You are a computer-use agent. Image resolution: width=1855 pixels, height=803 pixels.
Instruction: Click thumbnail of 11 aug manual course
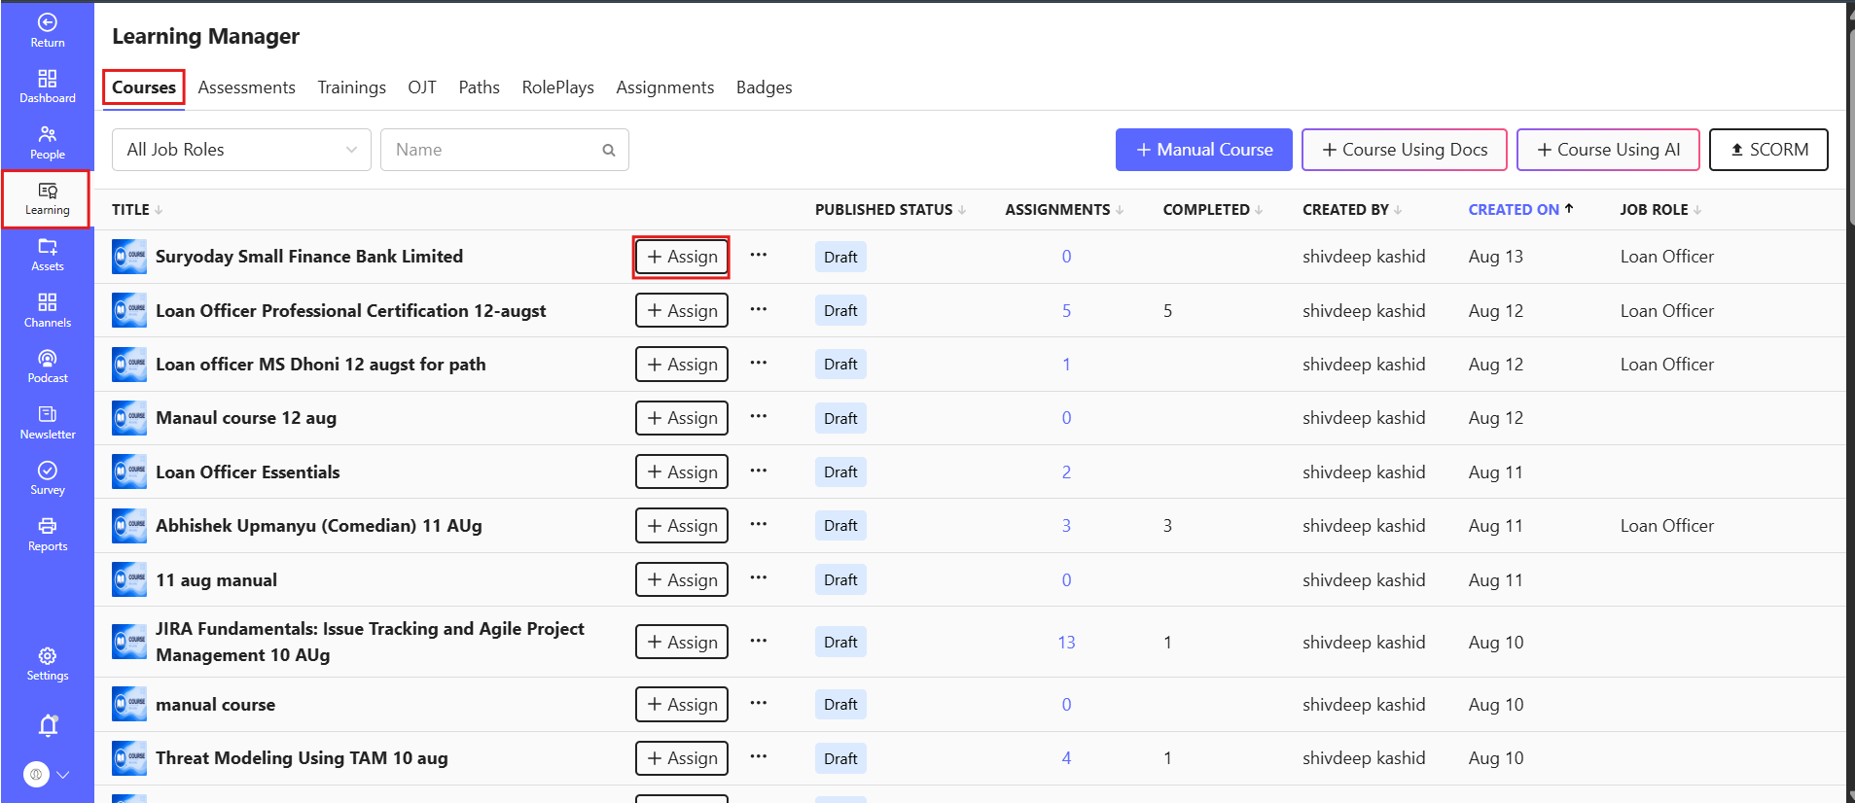tap(129, 579)
